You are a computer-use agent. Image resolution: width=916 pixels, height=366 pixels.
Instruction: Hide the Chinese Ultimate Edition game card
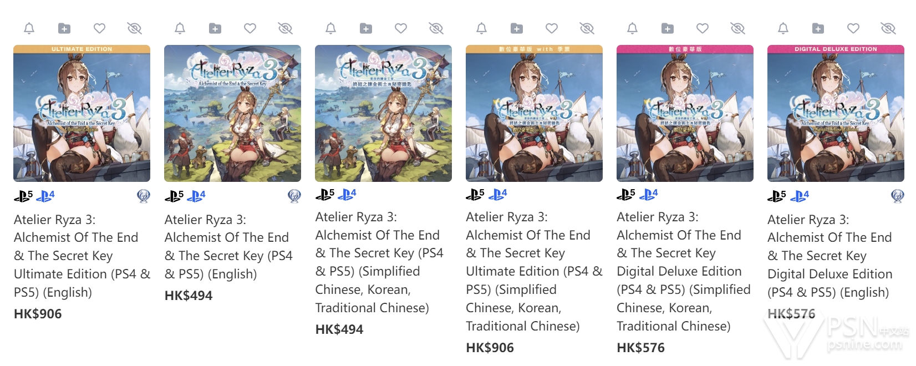coord(587,28)
